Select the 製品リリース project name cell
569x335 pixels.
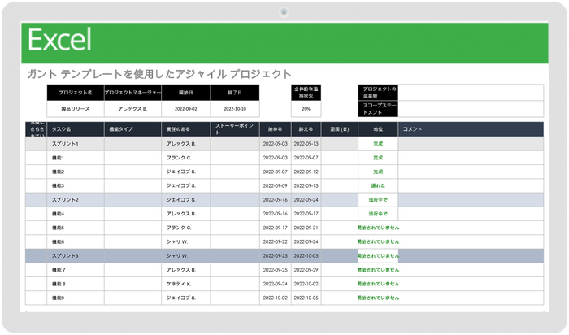76,109
